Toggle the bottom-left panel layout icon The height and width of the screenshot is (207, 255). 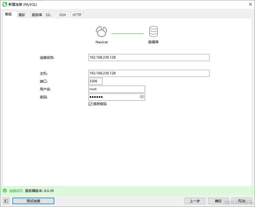6,201
